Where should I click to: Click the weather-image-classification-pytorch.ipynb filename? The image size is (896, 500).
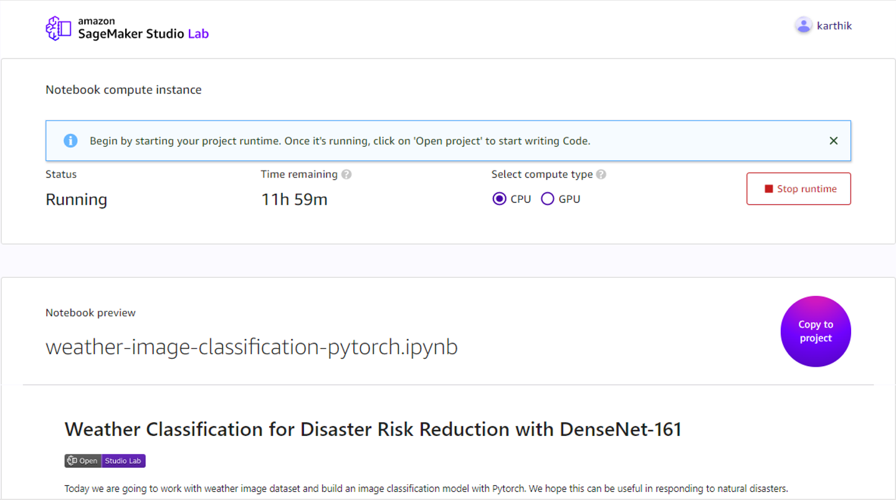click(251, 347)
